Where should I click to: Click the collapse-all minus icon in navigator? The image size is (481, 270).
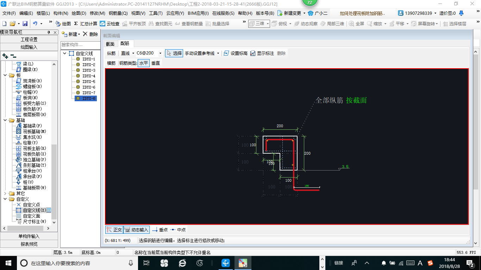click(13, 56)
